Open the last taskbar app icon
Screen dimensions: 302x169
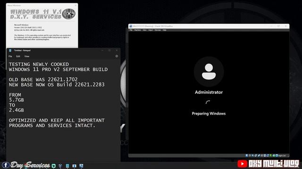81,166
